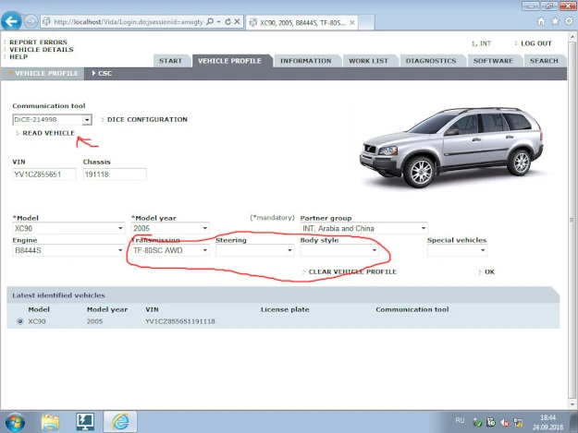Expand the Transmission dropdown
This screenshot has height=433, width=578.
tap(204, 250)
